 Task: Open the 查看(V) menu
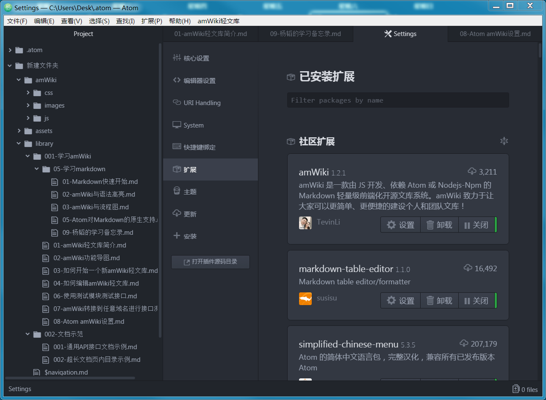pos(72,21)
